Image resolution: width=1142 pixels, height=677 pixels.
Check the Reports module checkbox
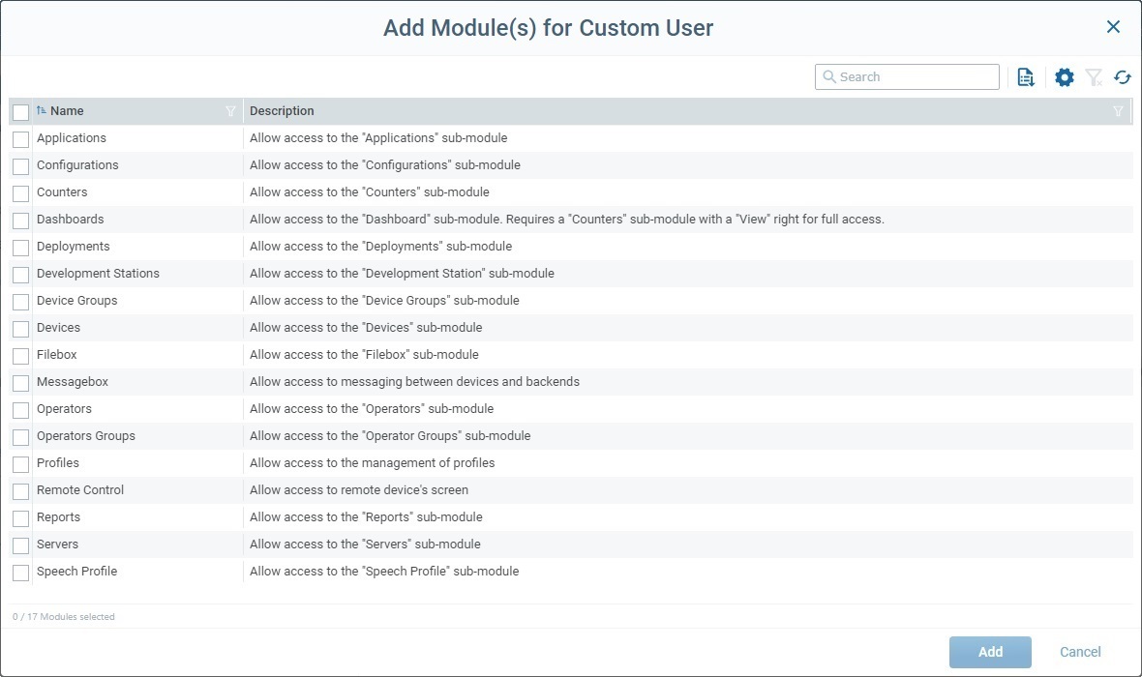click(x=20, y=517)
